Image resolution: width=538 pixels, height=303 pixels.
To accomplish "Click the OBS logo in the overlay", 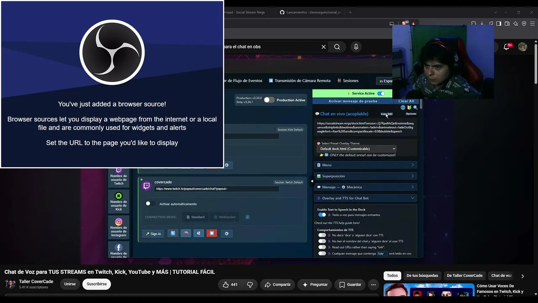I will click(112, 52).
